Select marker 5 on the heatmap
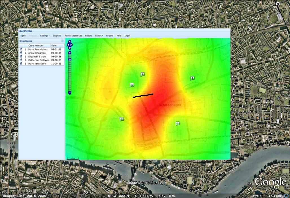The height and width of the screenshot is (198, 290). 132,85
